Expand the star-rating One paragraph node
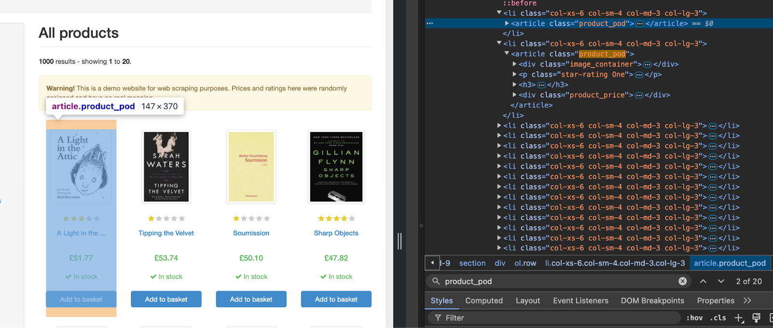 (x=515, y=74)
